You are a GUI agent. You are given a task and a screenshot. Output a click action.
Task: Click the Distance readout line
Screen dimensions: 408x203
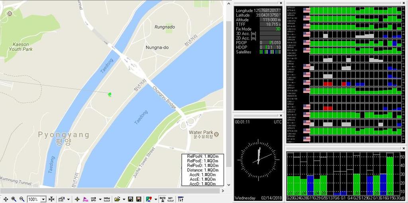203,170
